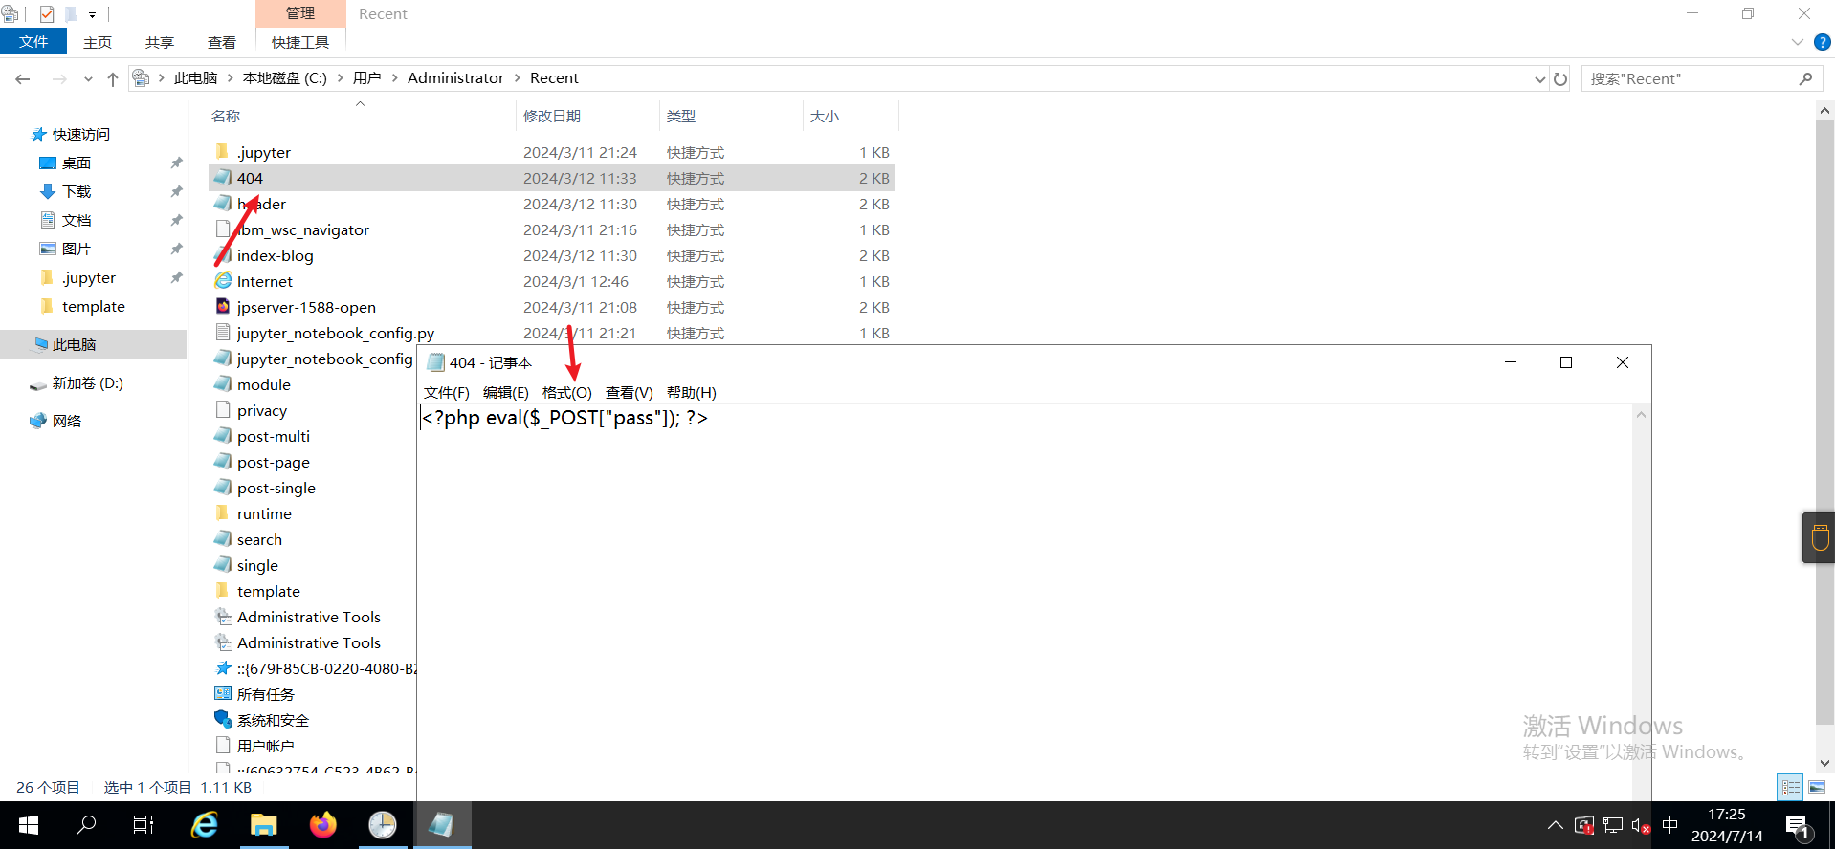
Task: Open Internet Explorer on the taskbar
Action: pos(205,825)
